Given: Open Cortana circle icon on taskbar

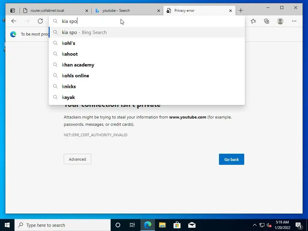Looking at the screenshot, I should (x=118, y=225).
